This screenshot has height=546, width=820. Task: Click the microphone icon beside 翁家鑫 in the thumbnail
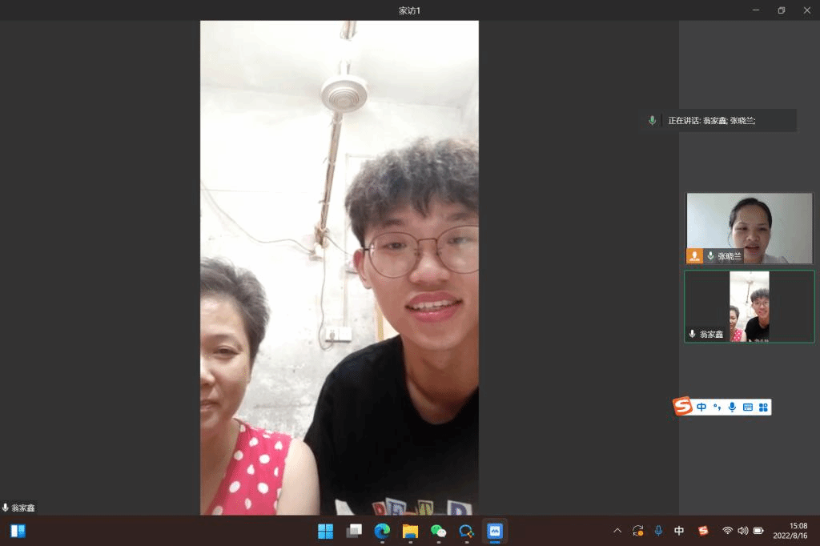point(692,334)
